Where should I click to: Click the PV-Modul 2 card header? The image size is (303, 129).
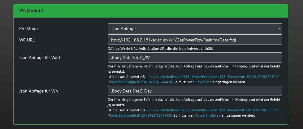(151, 11)
